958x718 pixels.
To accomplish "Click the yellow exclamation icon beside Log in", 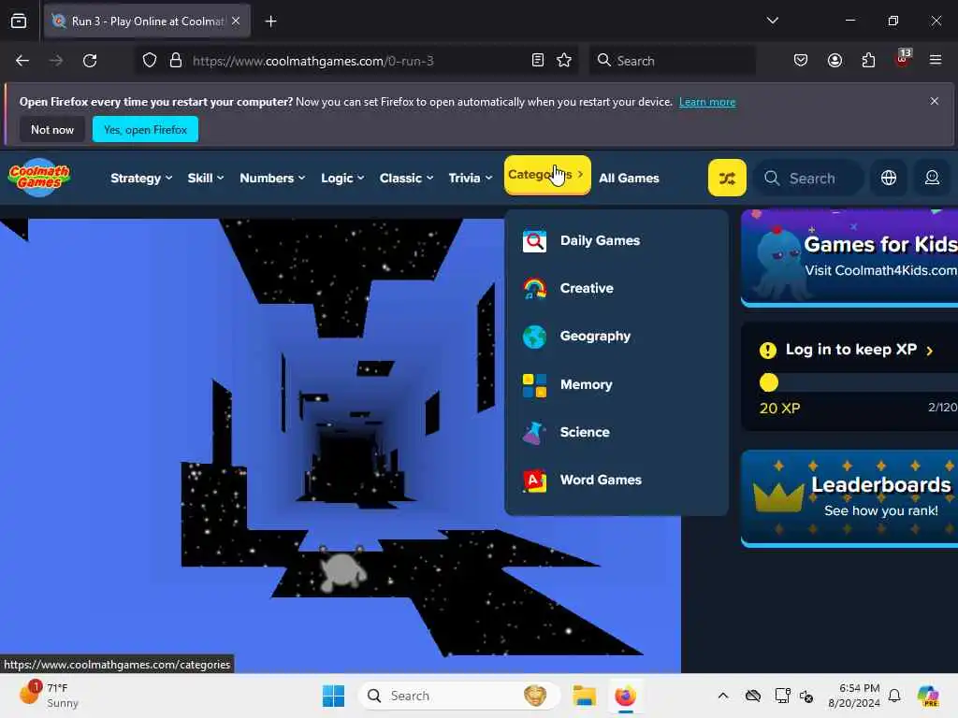I will (x=767, y=350).
